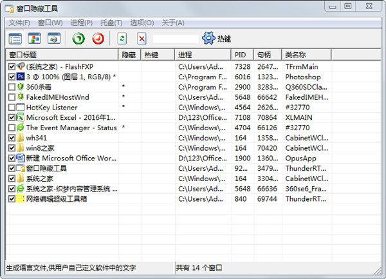Click the 360杀毒 shield icon

[x=21, y=87]
